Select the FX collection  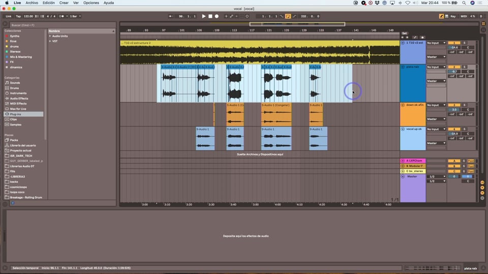coord(12,62)
